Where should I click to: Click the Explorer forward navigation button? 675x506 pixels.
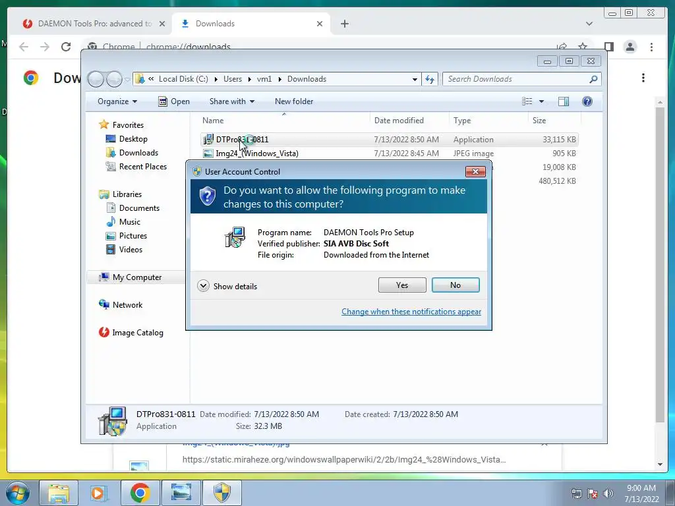pyautogui.click(x=114, y=79)
